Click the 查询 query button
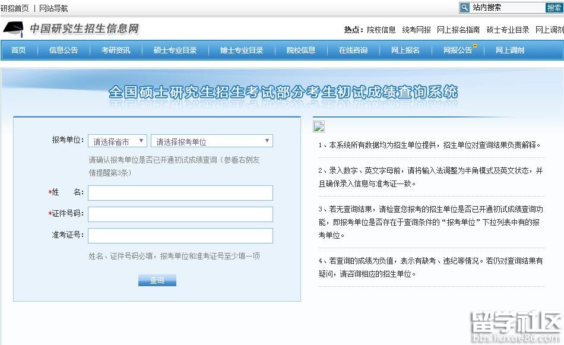Image resolution: width=564 pixels, height=345 pixels. click(157, 280)
